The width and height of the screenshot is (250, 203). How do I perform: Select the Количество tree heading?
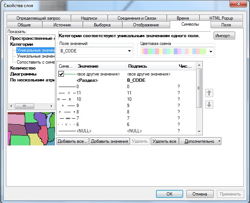pos(23,68)
